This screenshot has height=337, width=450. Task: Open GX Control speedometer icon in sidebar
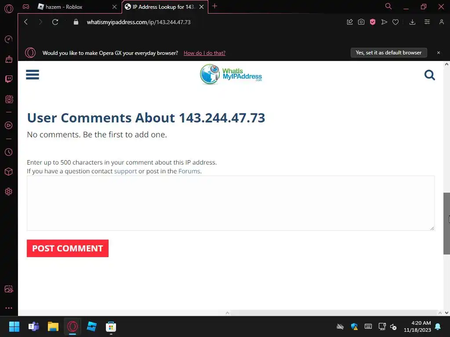pyautogui.click(x=9, y=39)
